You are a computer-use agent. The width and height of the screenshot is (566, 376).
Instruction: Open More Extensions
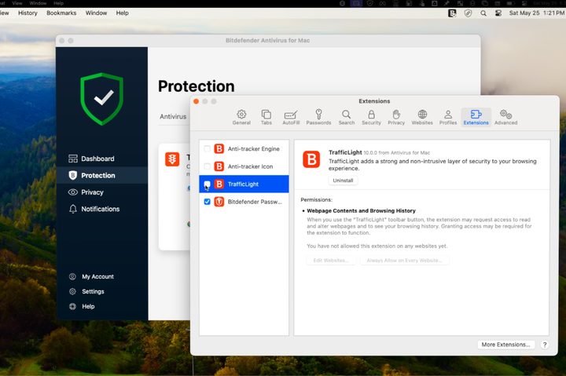505,345
